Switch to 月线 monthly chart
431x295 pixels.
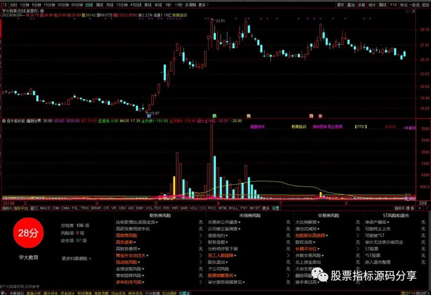coord(110,5)
